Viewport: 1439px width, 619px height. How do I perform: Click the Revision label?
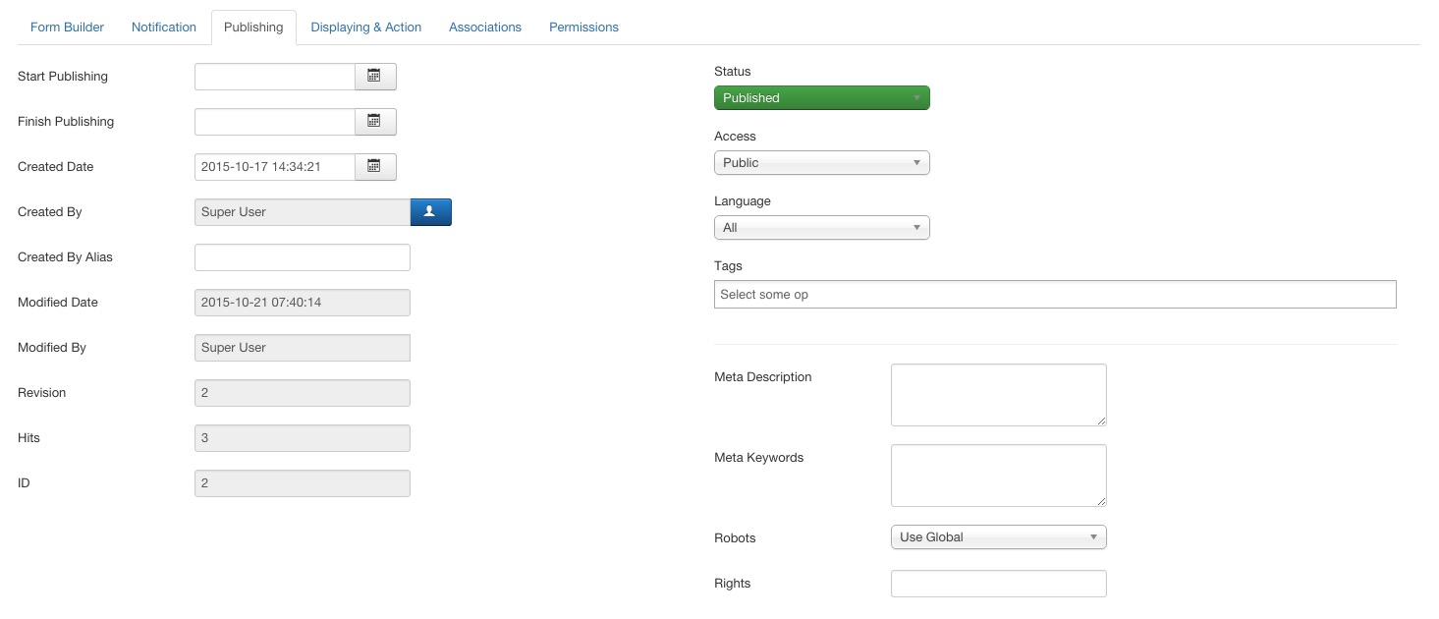(x=42, y=393)
